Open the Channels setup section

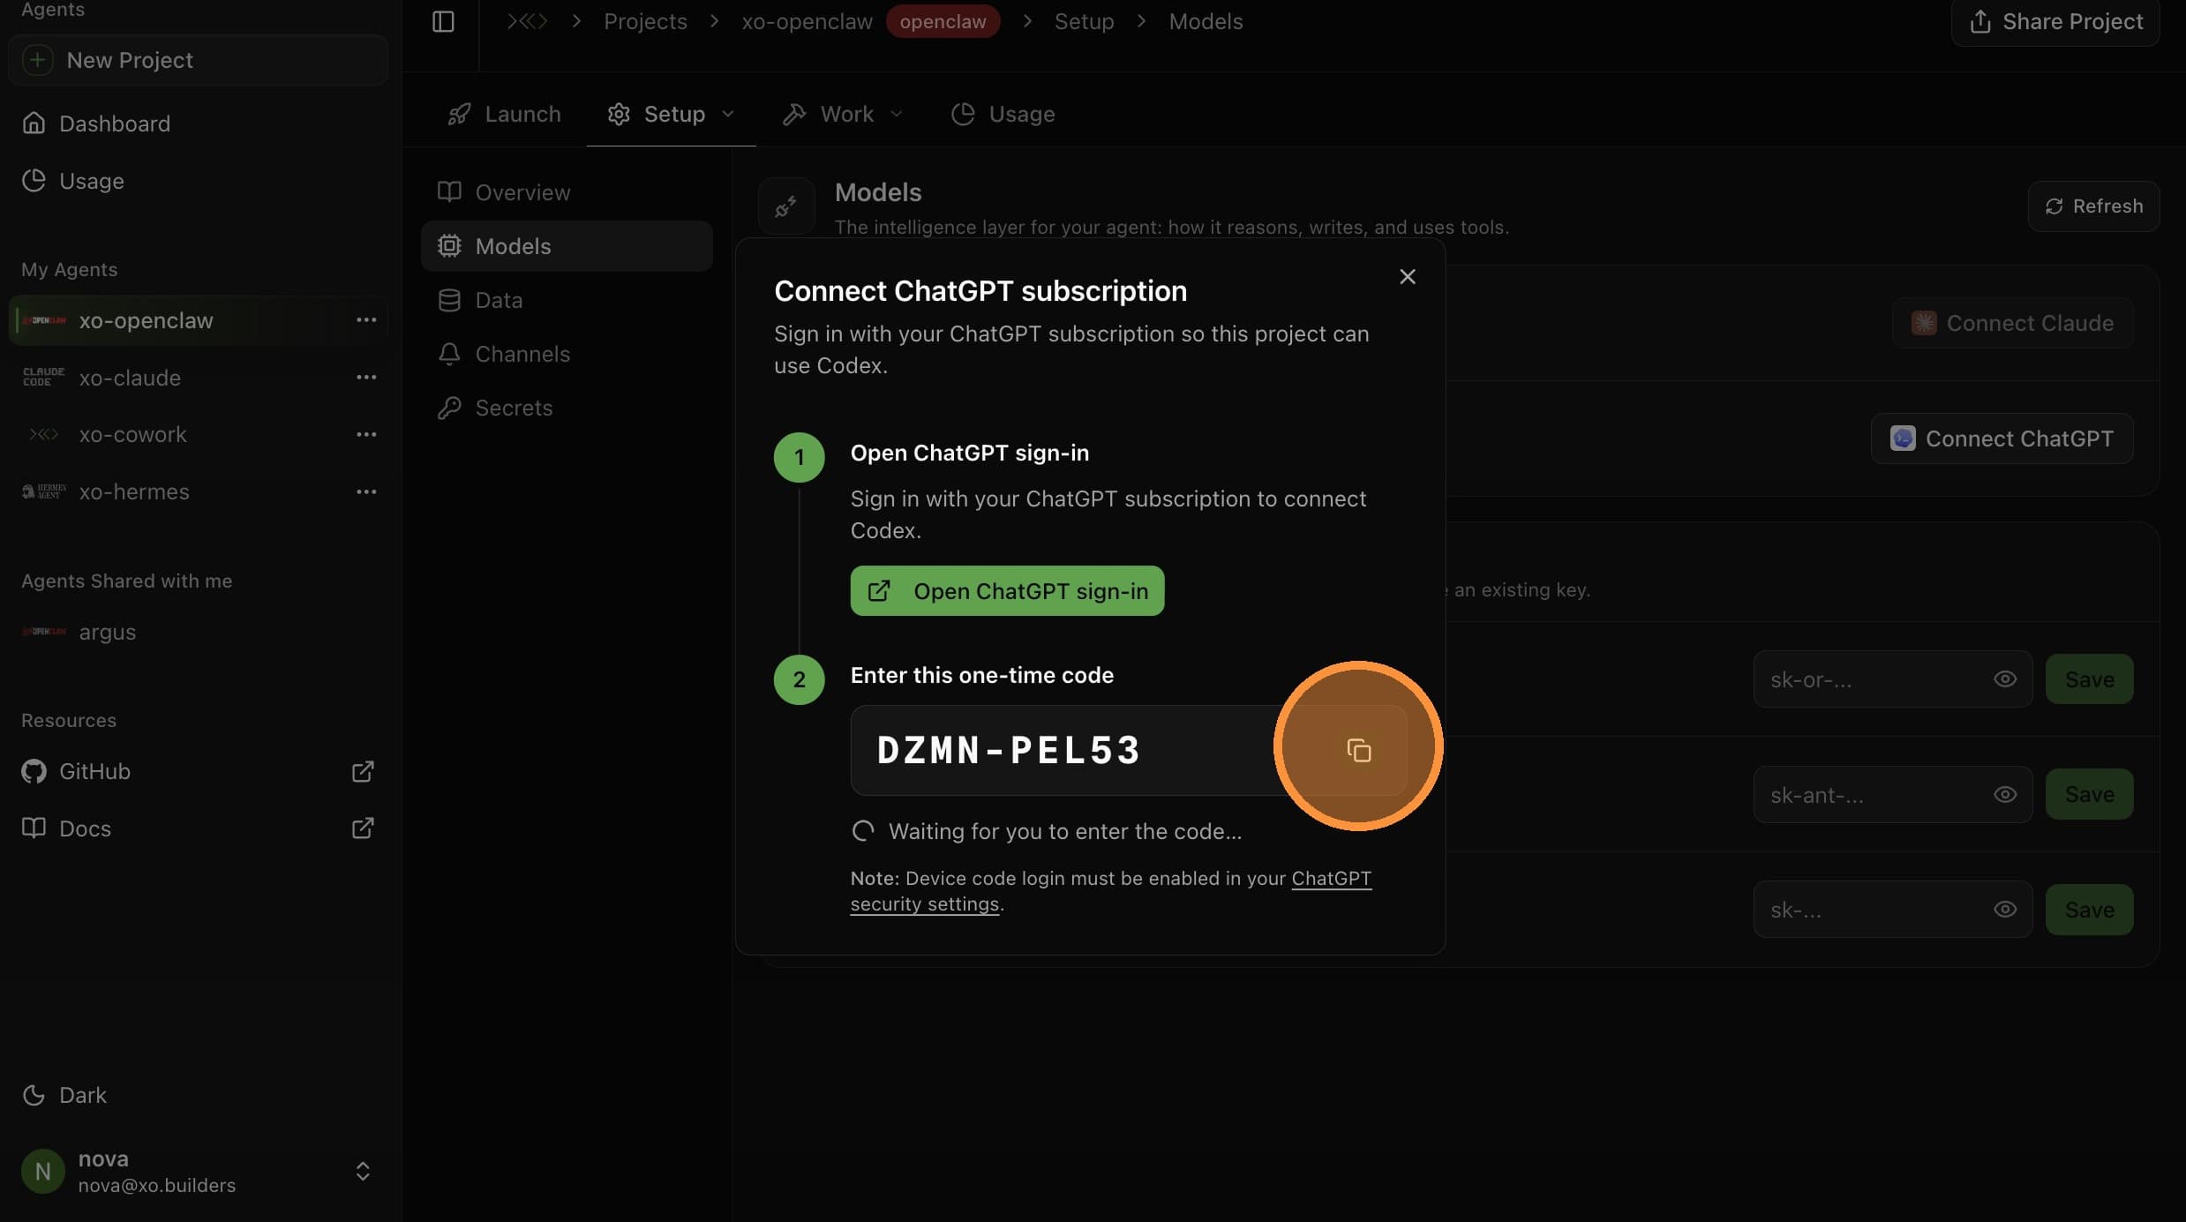(567, 354)
